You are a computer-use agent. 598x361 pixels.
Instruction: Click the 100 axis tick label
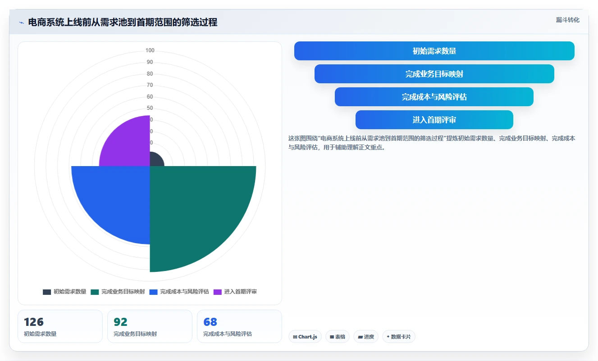click(x=150, y=50)
